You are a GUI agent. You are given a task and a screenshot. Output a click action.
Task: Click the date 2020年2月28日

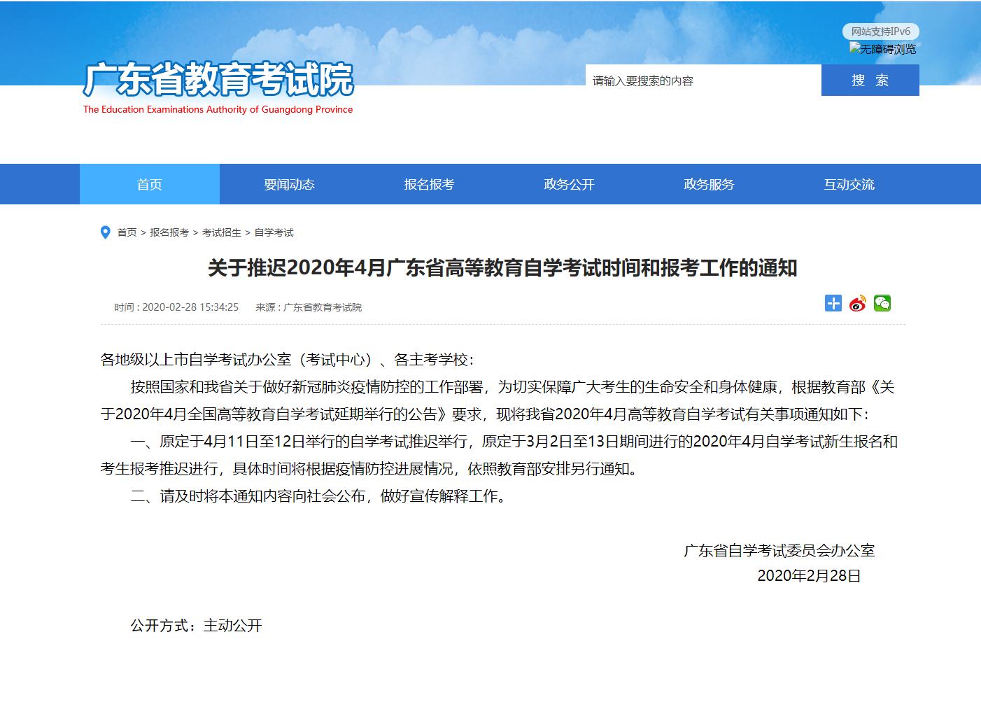coord(809,576)
